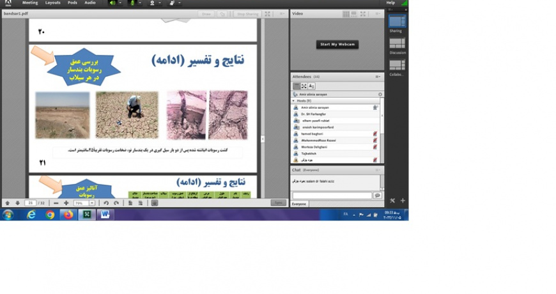The height and width of the screenshot is (294, 556).
Task: Toggle the green microphone icon
Action: 132,3
